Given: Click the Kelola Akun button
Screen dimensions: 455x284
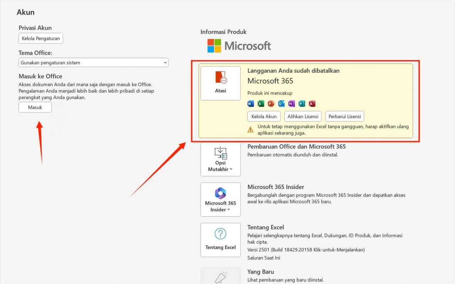Looking at the screenshot, I should pyautogui.click(x=264, y=116).
